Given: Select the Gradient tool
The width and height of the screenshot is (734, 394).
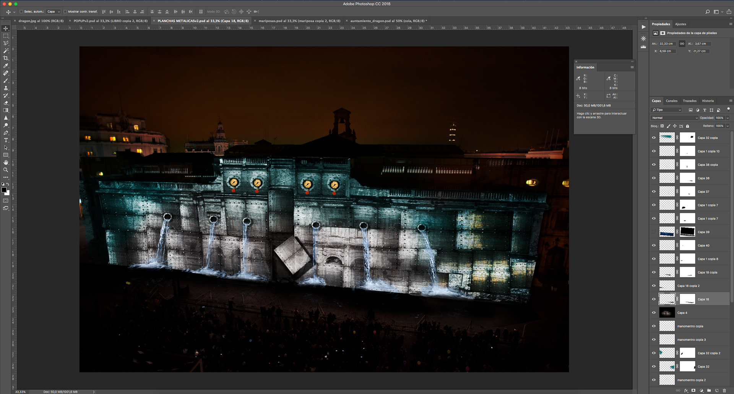Looking at the screenshot, I should [x=6, y=110].
